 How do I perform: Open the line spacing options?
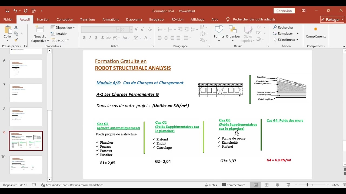(x=194, y=29)
